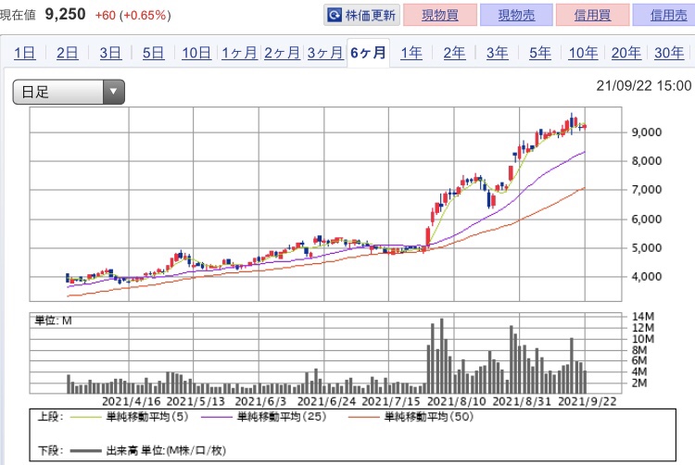Switch chart range to 1日
Image resolution: width=695 pixels, height=465 pixels.
point(24,53)
